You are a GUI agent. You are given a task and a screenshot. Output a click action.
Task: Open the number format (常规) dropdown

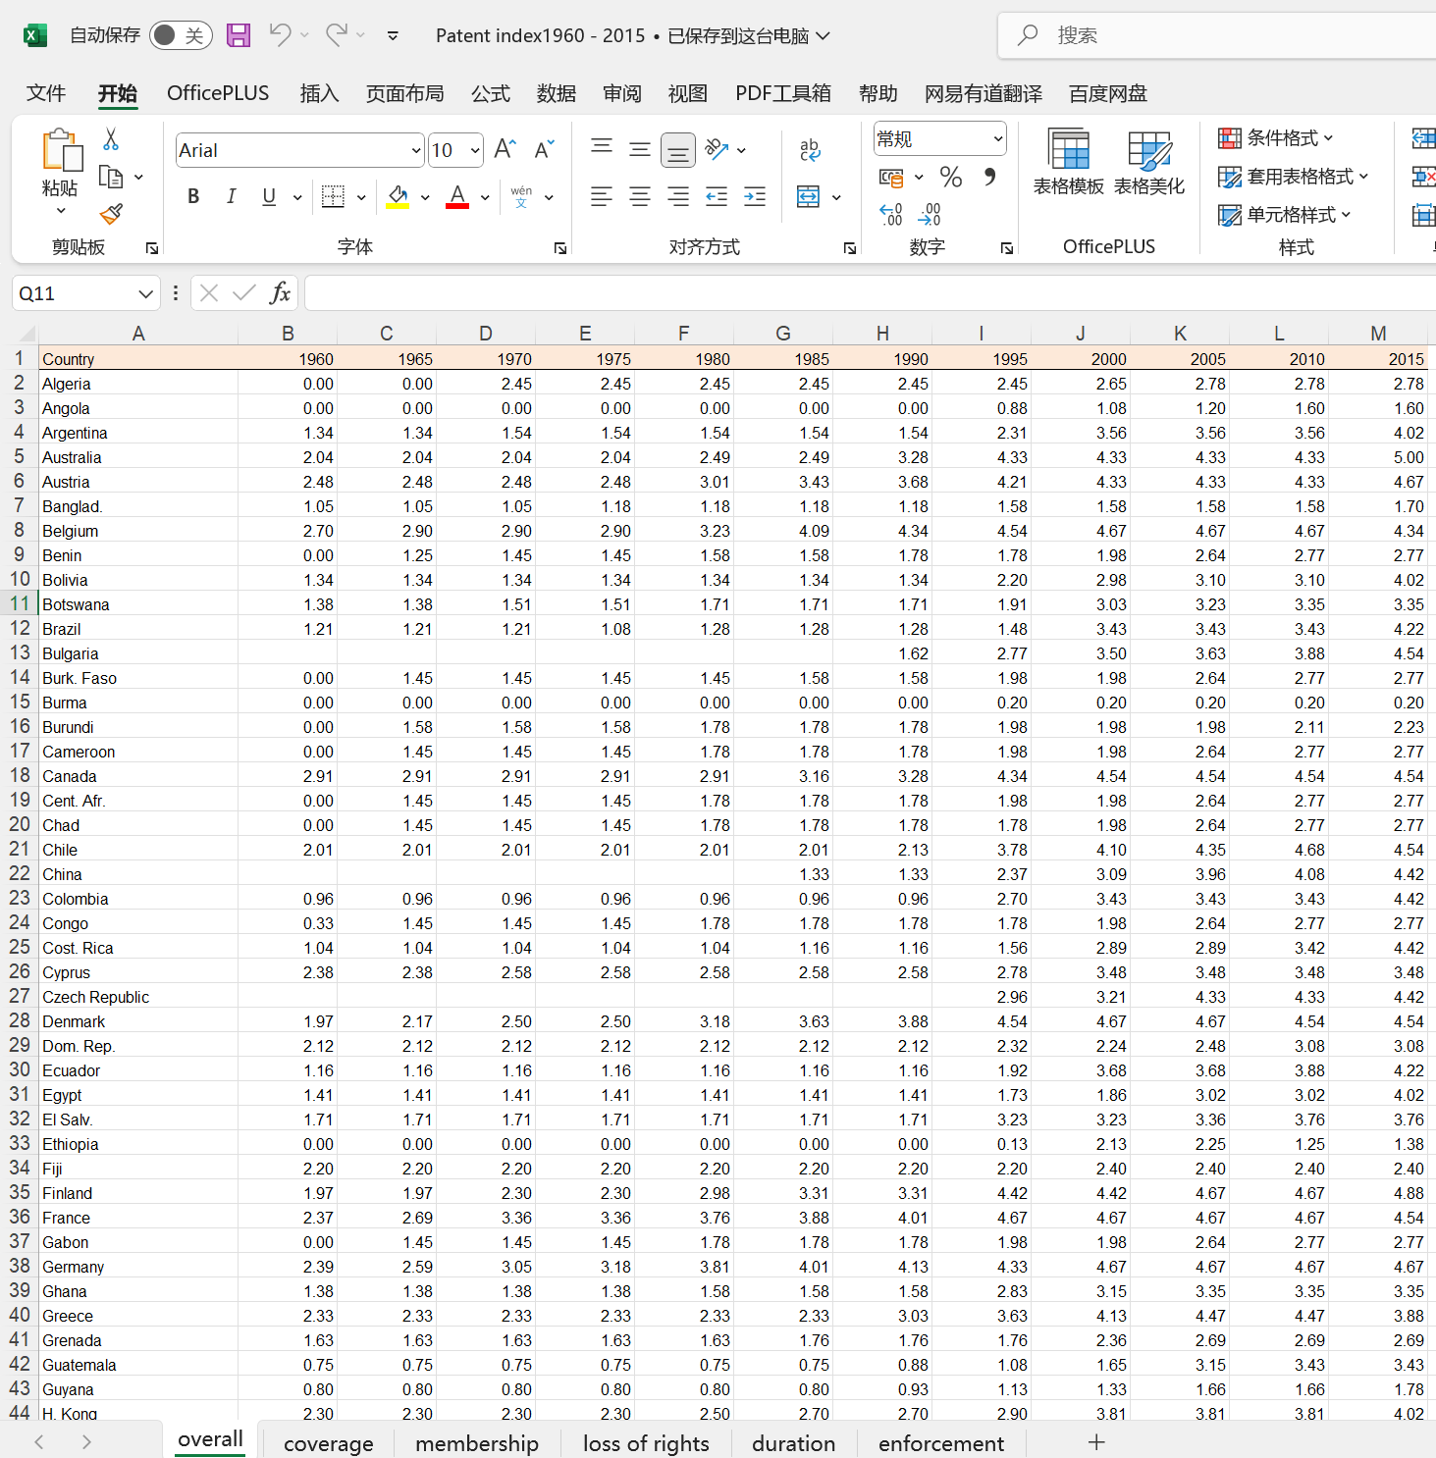tap(997, 138)
